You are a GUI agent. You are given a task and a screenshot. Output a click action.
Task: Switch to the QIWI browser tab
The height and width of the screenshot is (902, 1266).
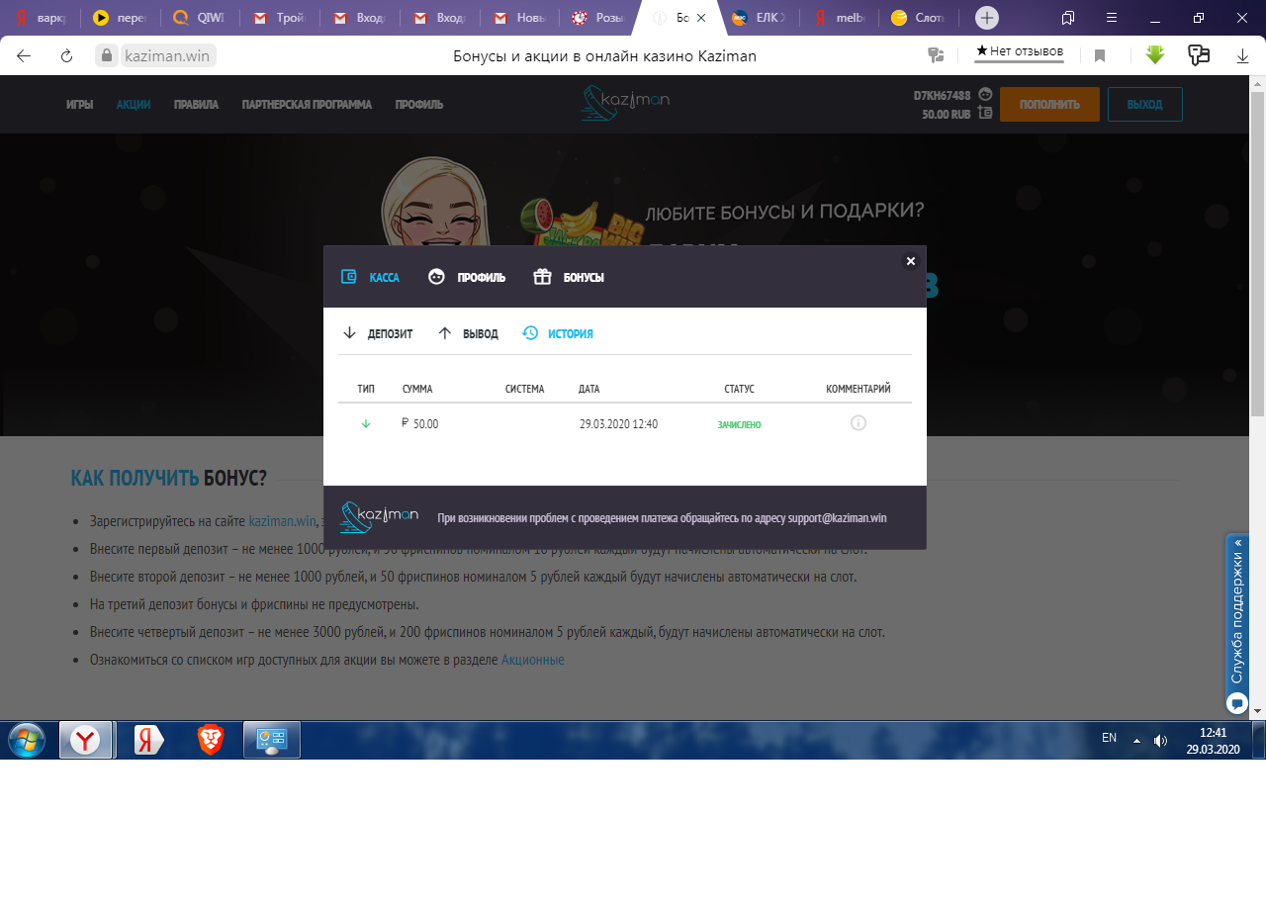pos(202,18)
